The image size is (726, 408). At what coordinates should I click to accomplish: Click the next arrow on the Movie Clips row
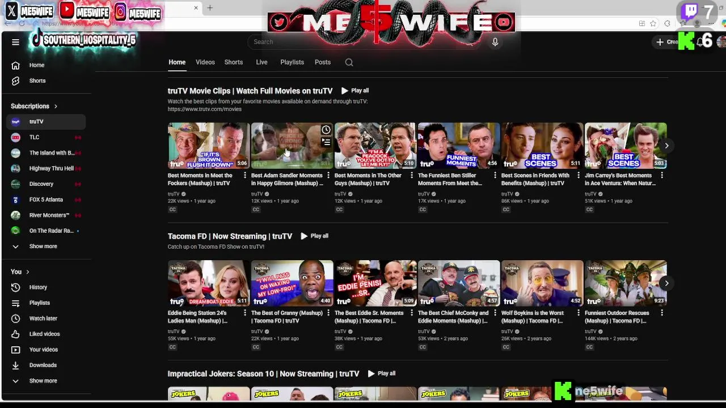tap(667, 146)
